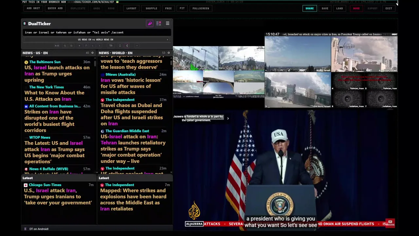Enter FULLSCREEN mode from toolbar
The image size is (419, 236).
pos(201,8)
